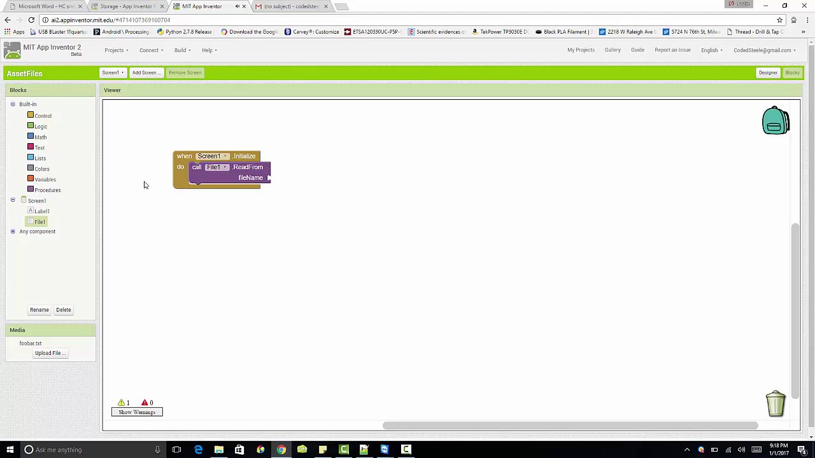The width and height of the screenshot is (815, 458).
Task: Collapse the Built-in tree node
Action: (x=13, y=104)
